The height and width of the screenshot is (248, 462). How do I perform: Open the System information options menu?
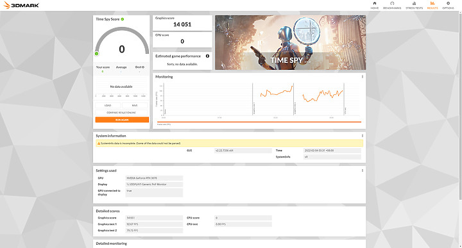[x=363, y=136]
